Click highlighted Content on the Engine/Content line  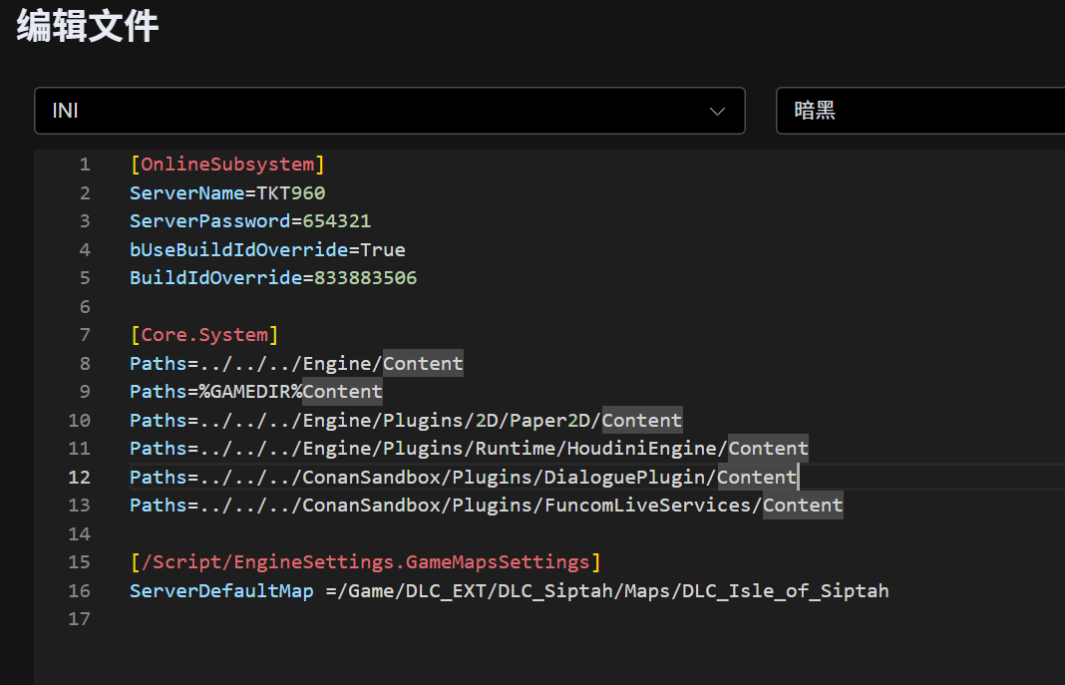point(423,363)
